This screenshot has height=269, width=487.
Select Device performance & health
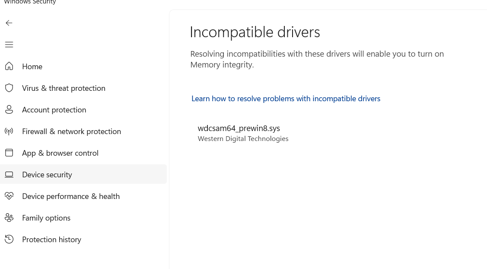[71, 196]
